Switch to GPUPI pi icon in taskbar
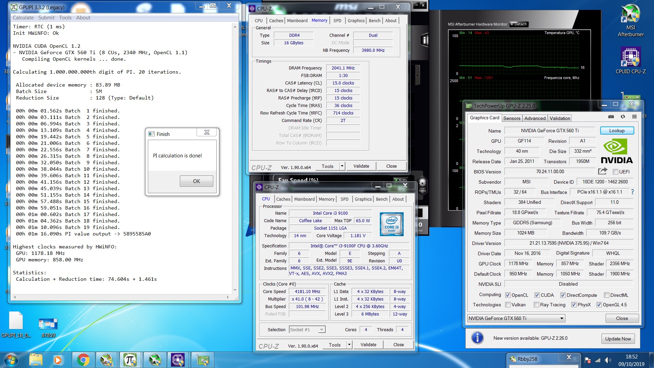The image size is (654, 368). pos(130,360)
